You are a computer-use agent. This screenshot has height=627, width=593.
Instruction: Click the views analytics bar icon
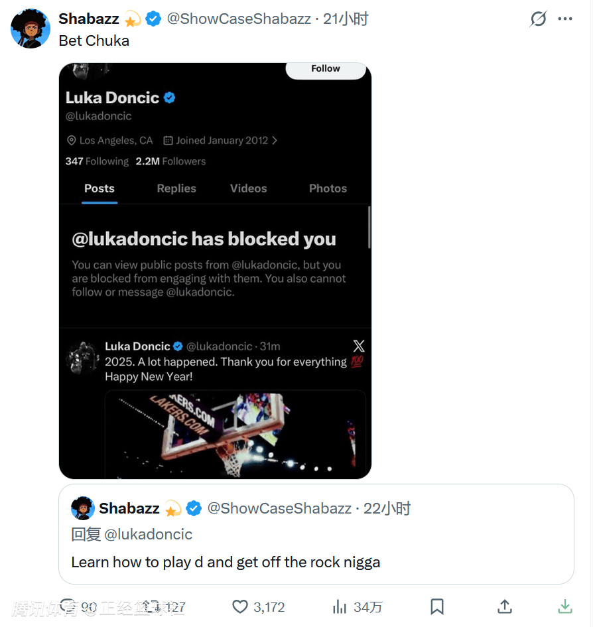tap(340, 606)
